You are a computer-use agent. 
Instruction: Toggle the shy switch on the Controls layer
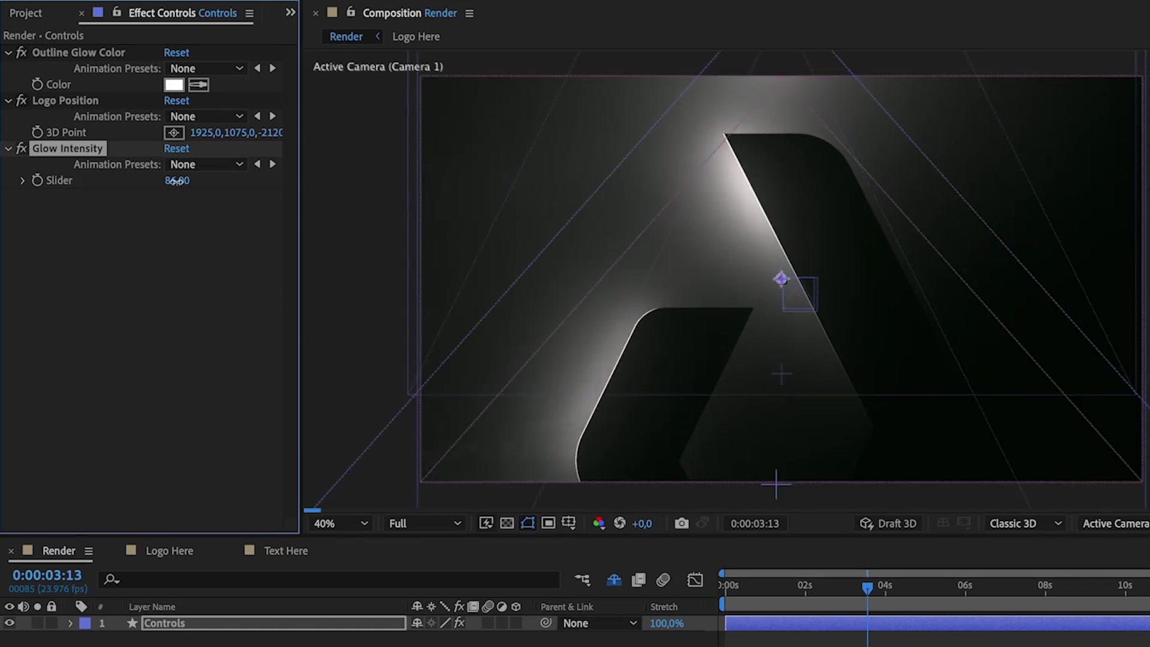tap(417, 623)
